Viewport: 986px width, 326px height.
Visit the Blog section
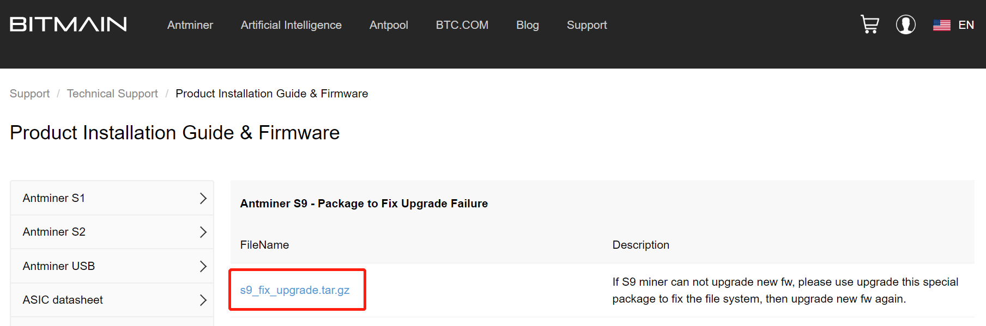[527, 25]
